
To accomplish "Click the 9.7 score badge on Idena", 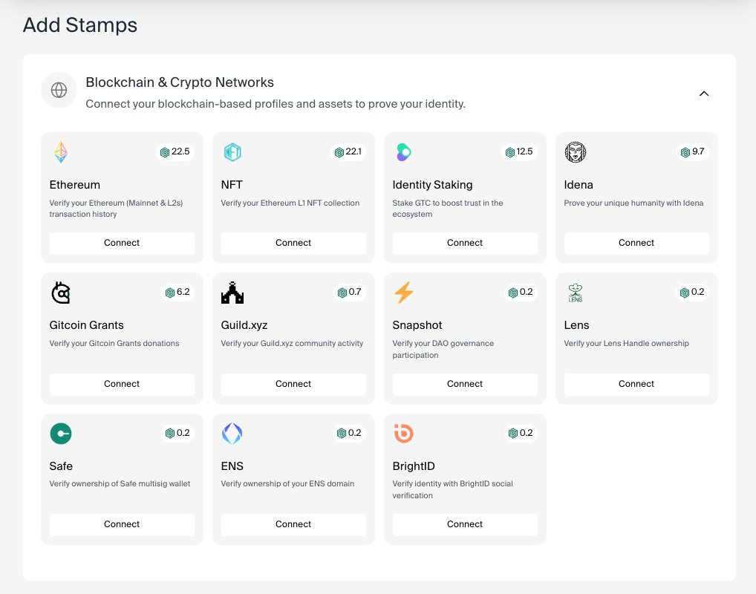I will tap(693, 152).
